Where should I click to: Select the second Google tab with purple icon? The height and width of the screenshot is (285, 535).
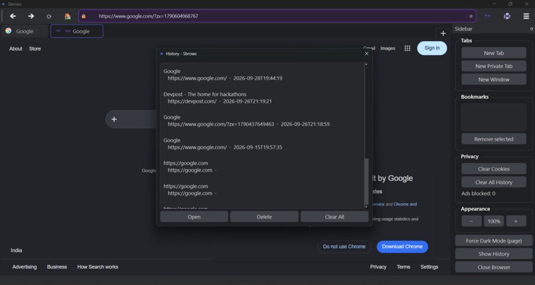(77, 31)
